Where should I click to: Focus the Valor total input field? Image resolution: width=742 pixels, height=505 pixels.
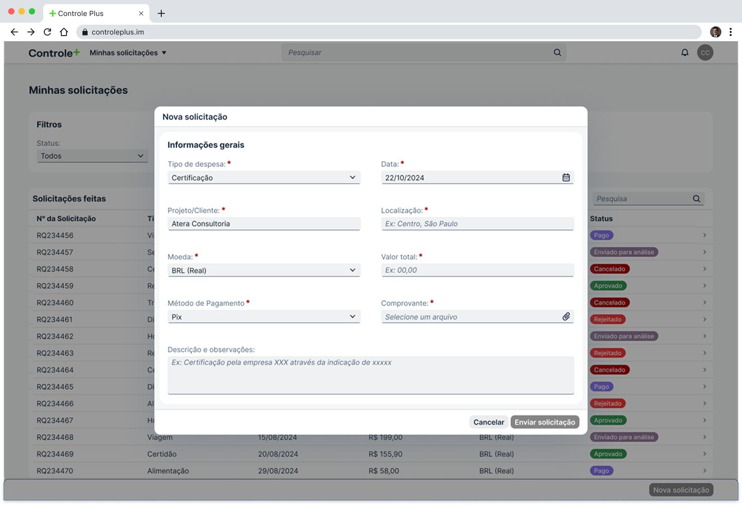477,271
